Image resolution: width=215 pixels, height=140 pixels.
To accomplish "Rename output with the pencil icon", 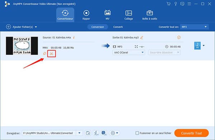I will [142, 37].
